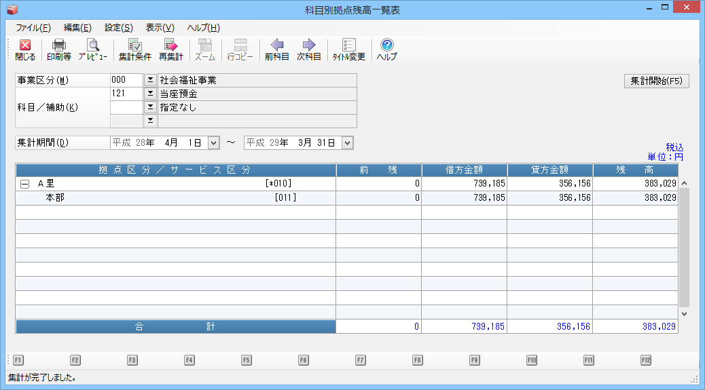Go to 次科目 next account
The width and height of the screenshot is (705, 390).
309,50
